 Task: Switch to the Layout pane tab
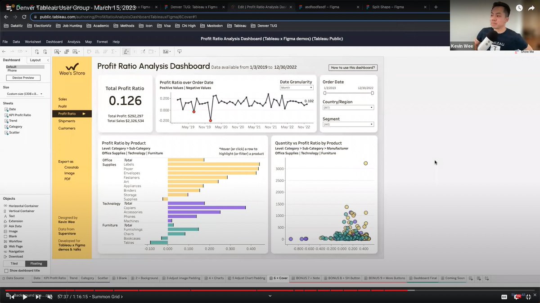35,60
